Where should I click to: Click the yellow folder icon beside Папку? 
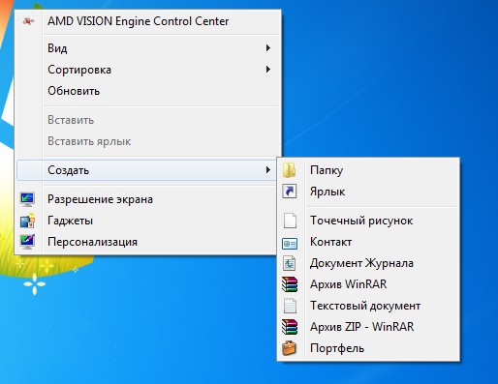pos(290,170)
